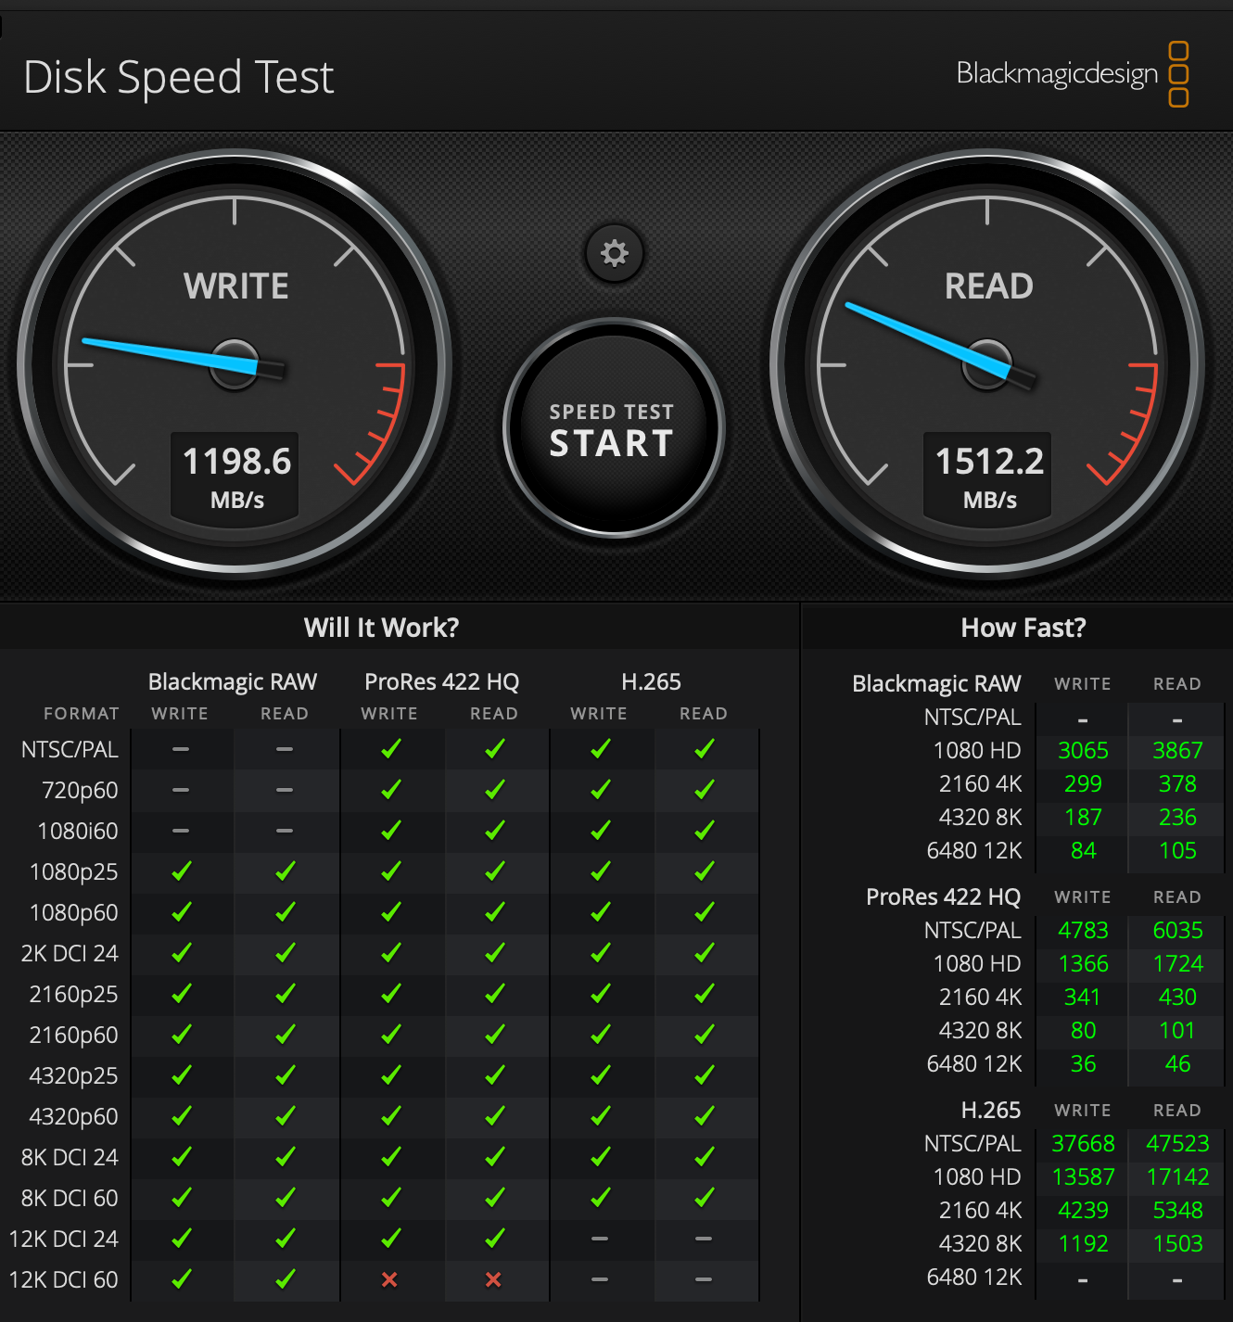The width and height of the screenshot is (1233, 1322).
Task: Click the checkmark for 720p60 ProRes read
Action: 494,789
